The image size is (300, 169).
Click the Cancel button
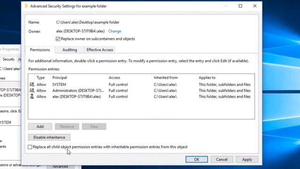pyautogui.click(x=222, y=160)
